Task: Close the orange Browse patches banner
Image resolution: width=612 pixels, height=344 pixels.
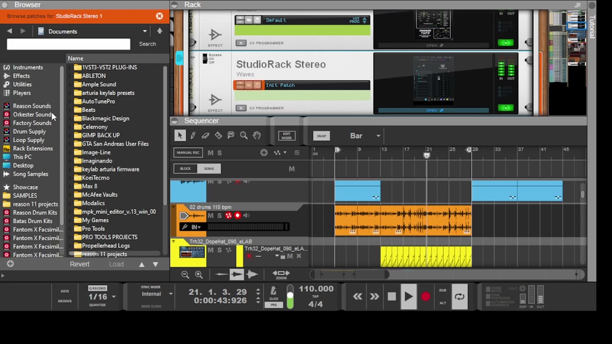Action: pos(159,16)
